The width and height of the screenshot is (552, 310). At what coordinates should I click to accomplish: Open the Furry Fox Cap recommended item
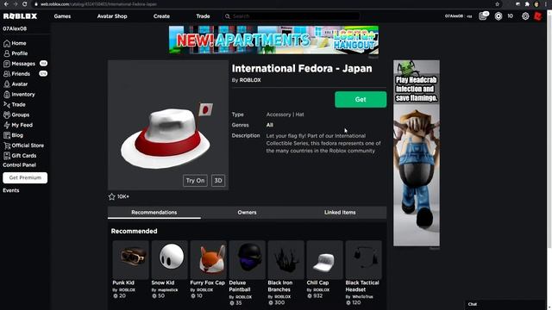pos(208,270)
